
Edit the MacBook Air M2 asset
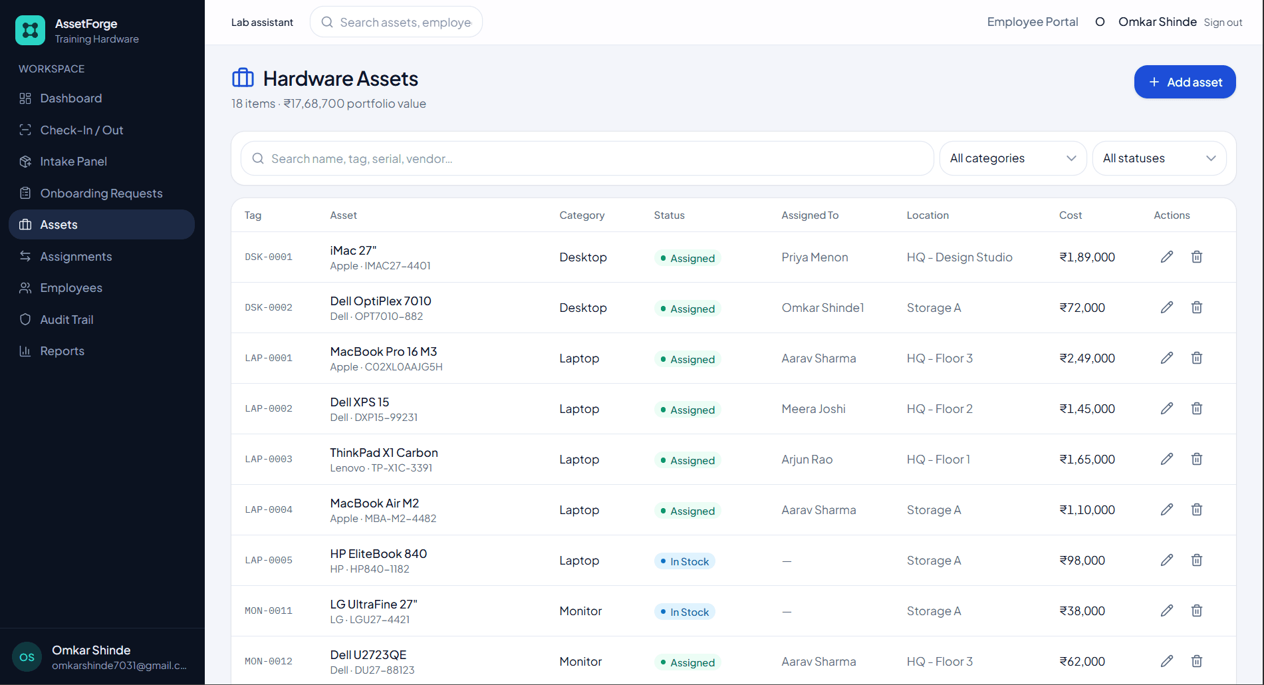coord(1167,509)
